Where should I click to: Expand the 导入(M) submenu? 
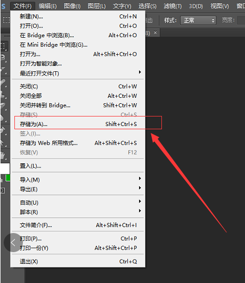pos(78,179)
